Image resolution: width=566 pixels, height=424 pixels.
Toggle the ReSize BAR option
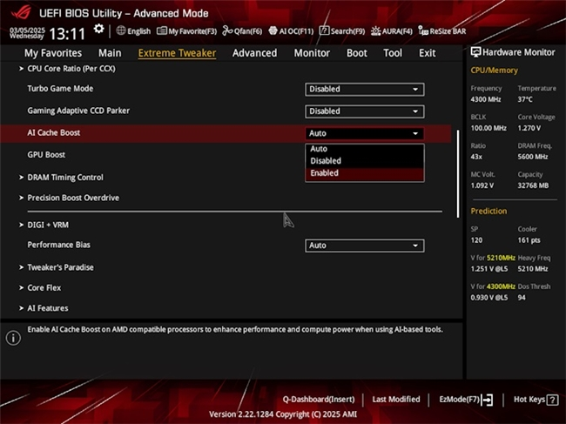(441, 31)
